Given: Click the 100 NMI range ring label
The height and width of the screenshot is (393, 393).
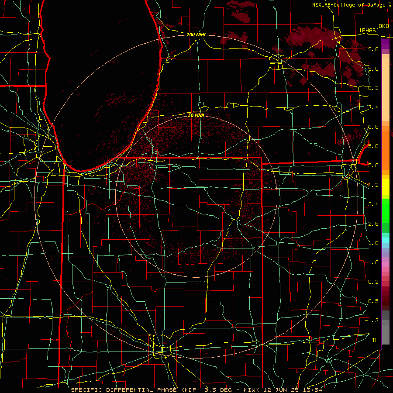Looking at the screenshot, I should tap(196, 34).
